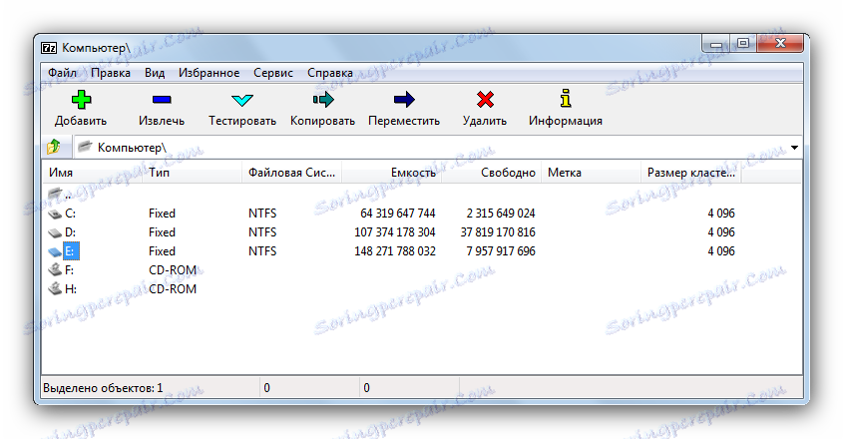Click the yellow Информация icon

coord(566,99)
